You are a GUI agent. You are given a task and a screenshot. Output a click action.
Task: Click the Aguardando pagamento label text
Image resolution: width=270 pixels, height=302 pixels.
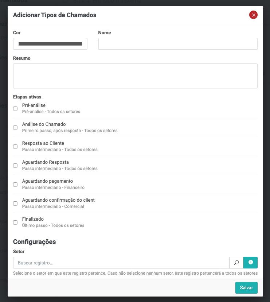click(47, 181)
